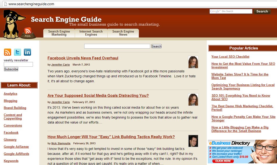Open the Internet Search Engines tab

(x=91, y=33)
